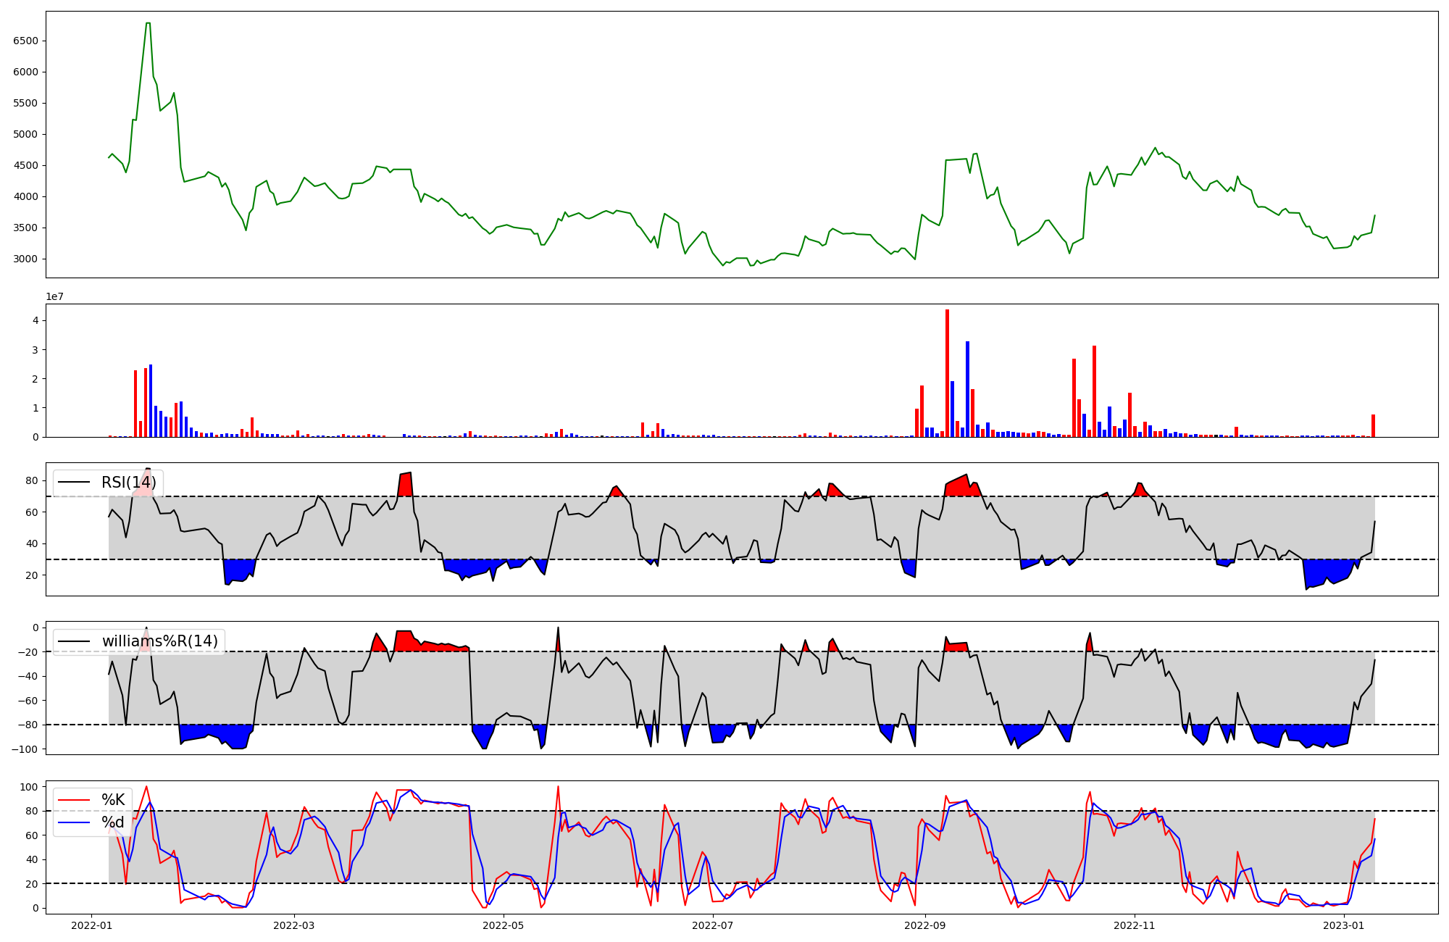Click the 3000 price axis tick label

pos(26,259)
